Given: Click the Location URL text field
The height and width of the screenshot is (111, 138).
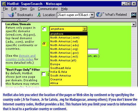Looking at the screenshot, I should [x=73, y=15].
